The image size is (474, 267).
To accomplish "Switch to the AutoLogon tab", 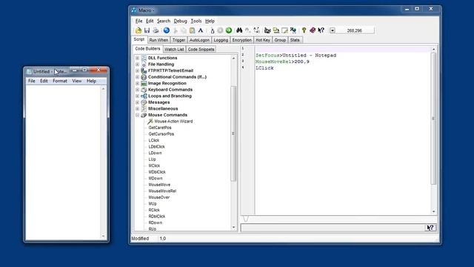I will tap(199, 40).
